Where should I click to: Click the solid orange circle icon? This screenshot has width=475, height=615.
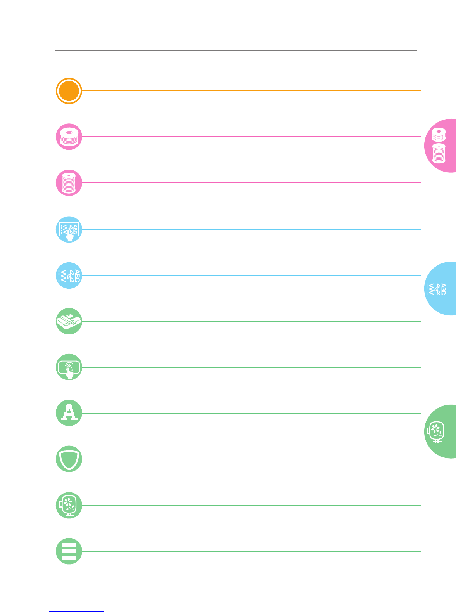click(x=69, y=91)
